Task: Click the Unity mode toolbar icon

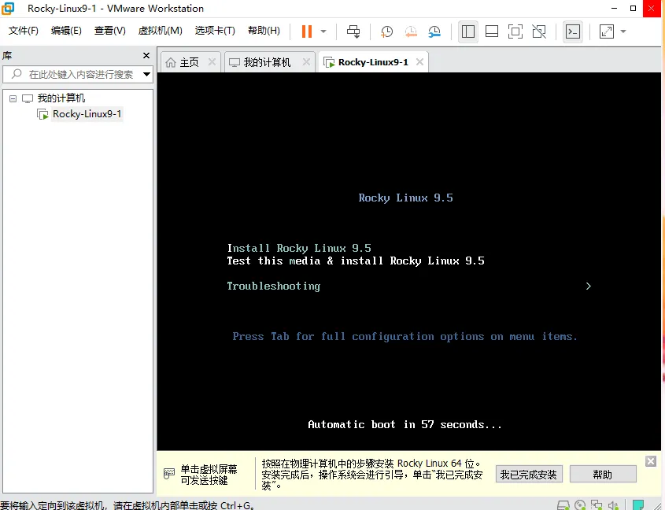Action: click(539, 31)
